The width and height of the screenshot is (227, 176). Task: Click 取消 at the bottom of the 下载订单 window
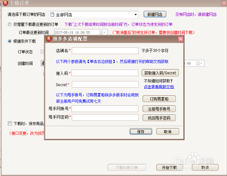coord(205,168)
